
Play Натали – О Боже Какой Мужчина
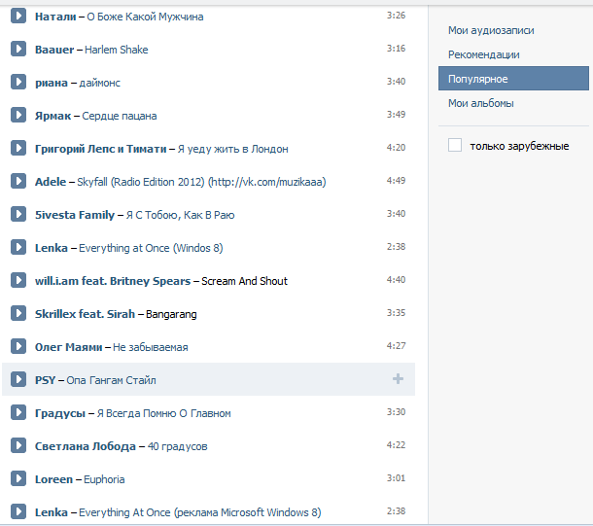(18, 16)
